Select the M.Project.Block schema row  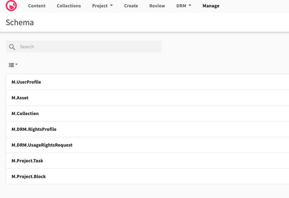29,177
